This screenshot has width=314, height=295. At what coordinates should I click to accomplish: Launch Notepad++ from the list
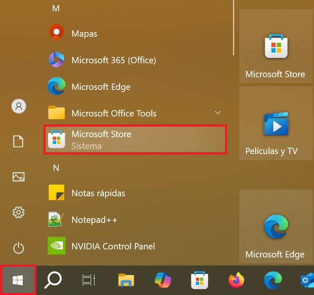[x=135, y=219]
